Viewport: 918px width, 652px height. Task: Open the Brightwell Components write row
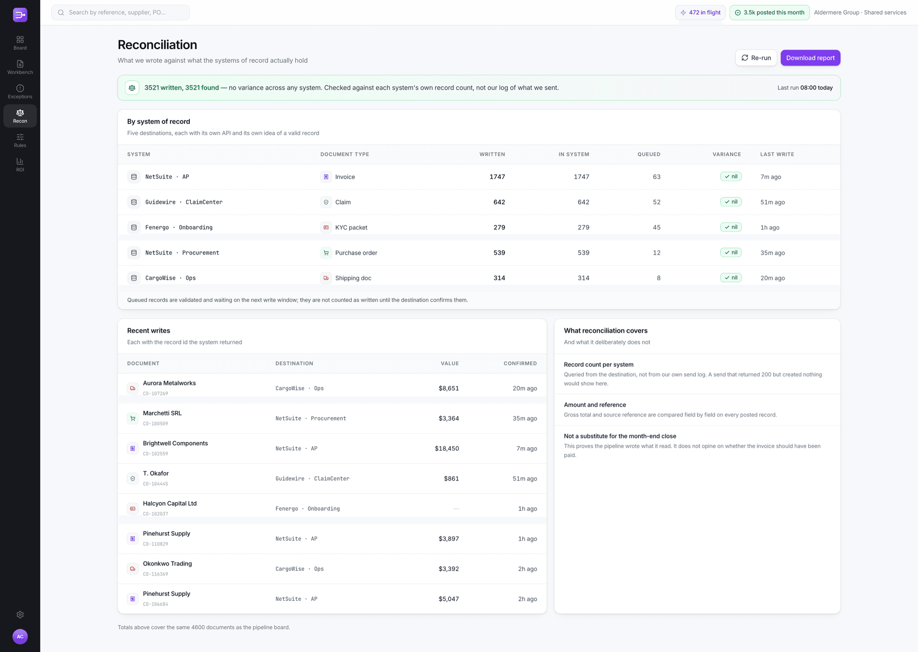[332, 449]
